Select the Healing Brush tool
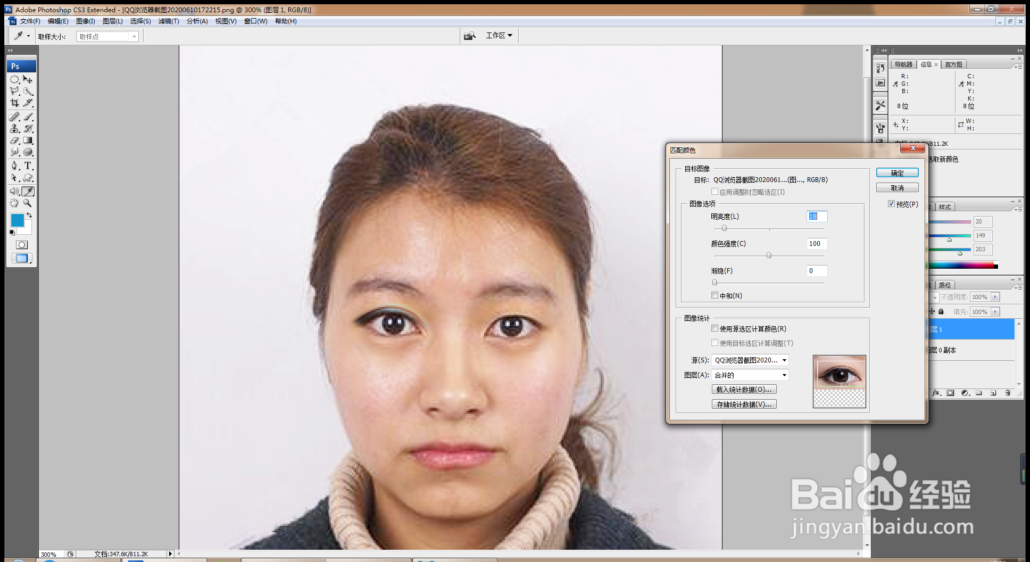 point(14,117)
